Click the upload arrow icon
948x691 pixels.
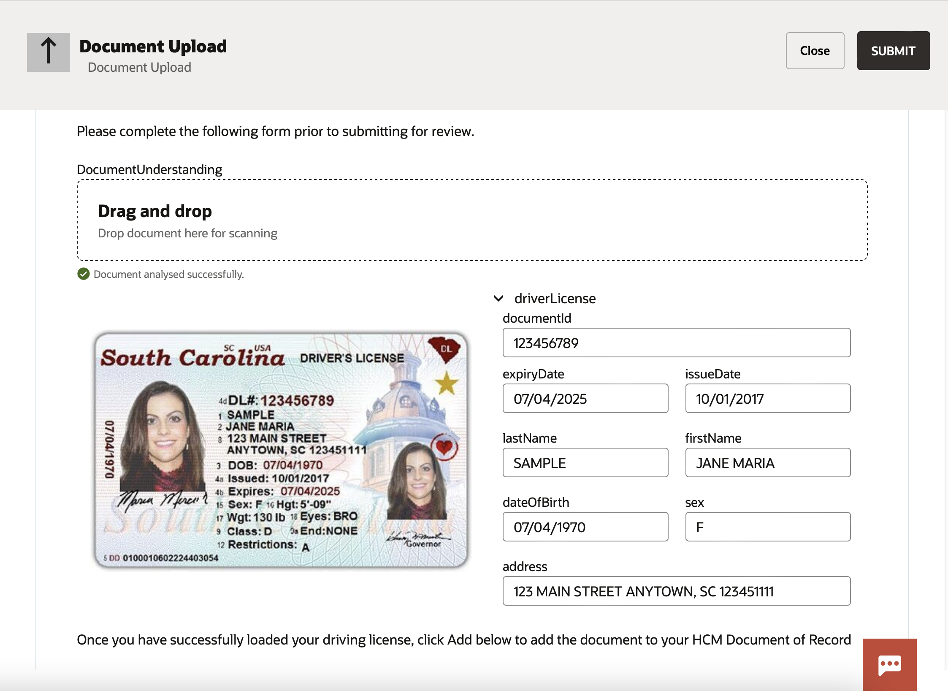48,52
